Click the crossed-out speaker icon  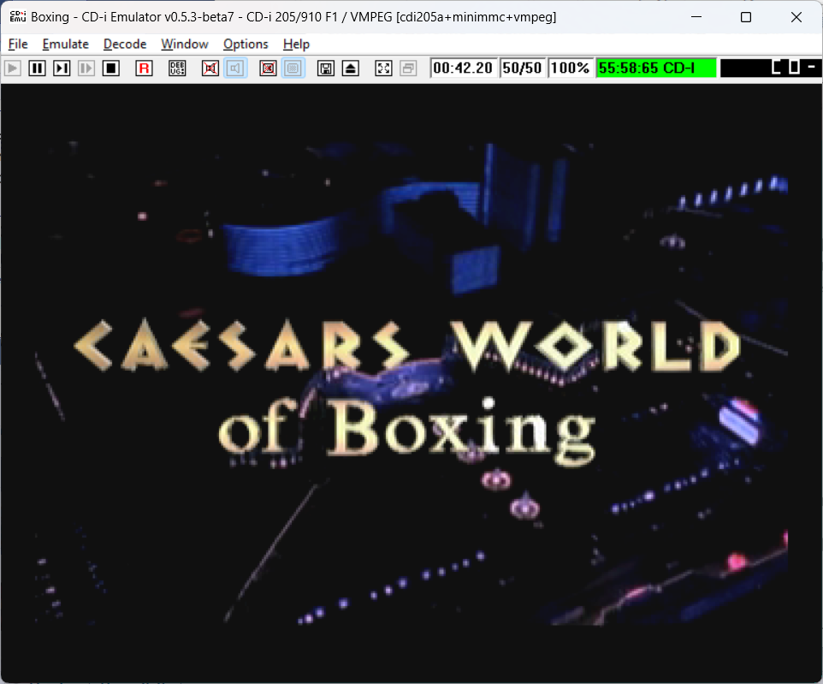[x=210, y=68]
